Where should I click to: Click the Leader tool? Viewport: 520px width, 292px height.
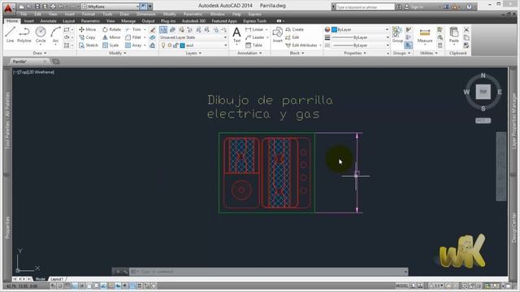[254, 37]
